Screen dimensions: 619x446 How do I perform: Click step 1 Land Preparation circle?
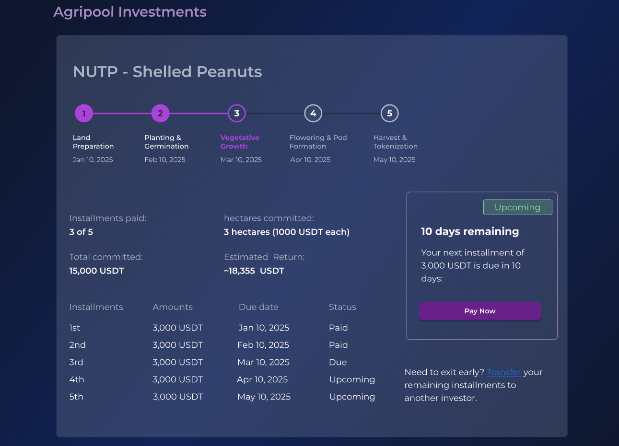(x=84, y=114)
